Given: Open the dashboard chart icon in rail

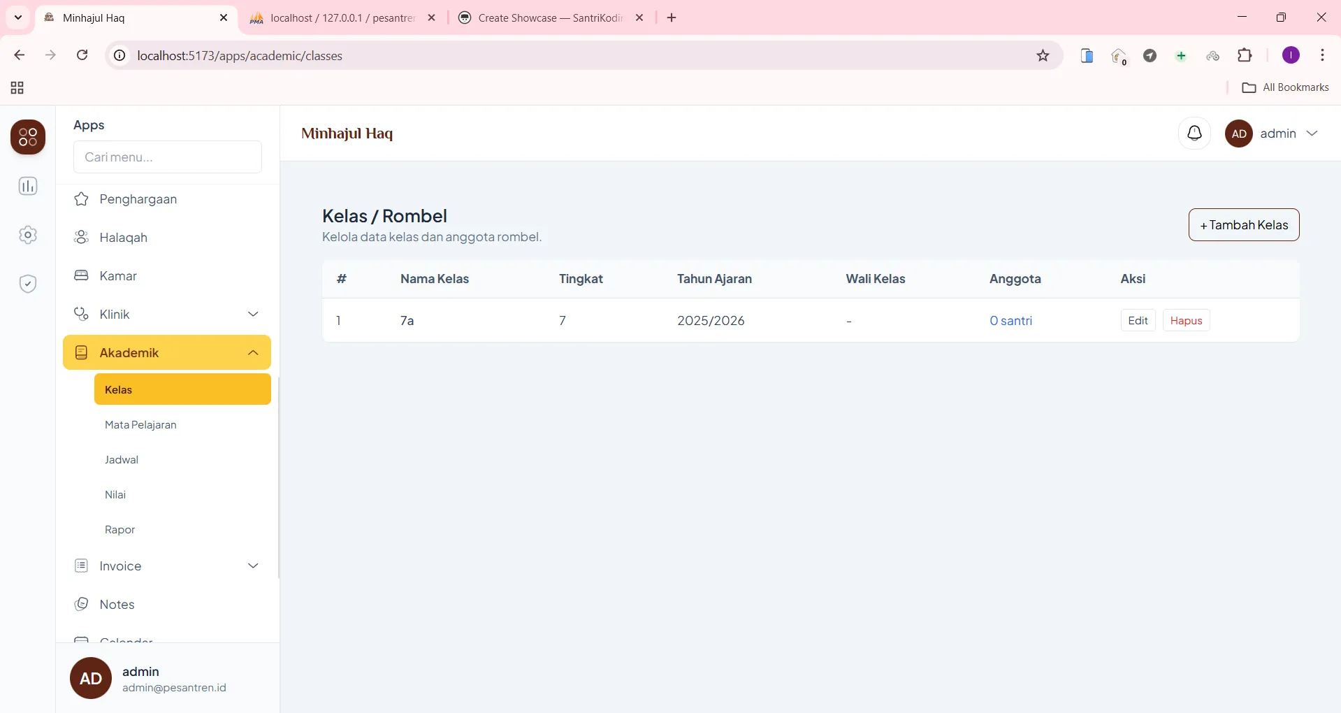Looking at the screenshot, I should point(28,186).
